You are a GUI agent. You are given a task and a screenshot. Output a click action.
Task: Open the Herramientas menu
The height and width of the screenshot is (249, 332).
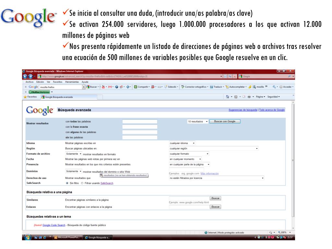click(72, 82)
